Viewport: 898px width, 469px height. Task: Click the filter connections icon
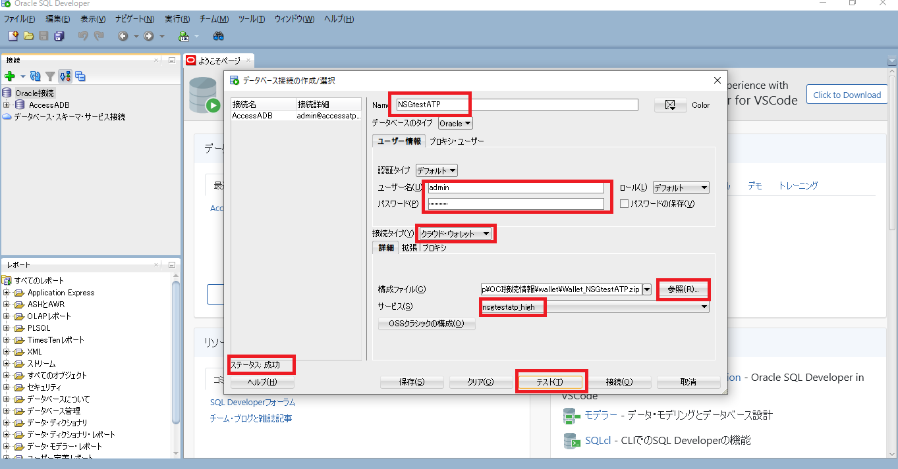(49, 76)
